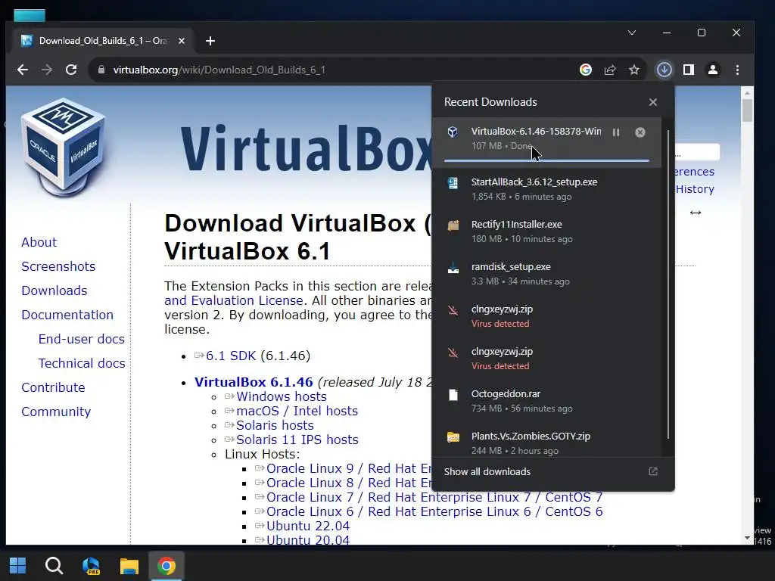Open Octogeddon.rar download entry
This screenshot has height=581, width=775.
546,401
